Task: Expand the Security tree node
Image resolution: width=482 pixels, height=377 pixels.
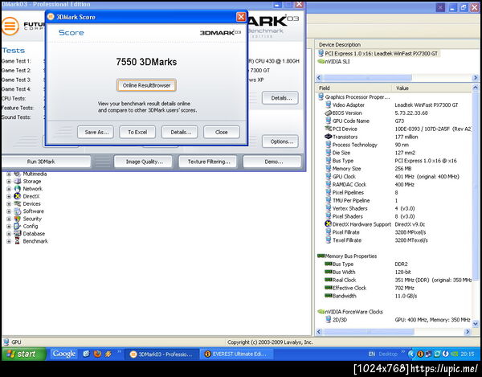Action: 9,219
